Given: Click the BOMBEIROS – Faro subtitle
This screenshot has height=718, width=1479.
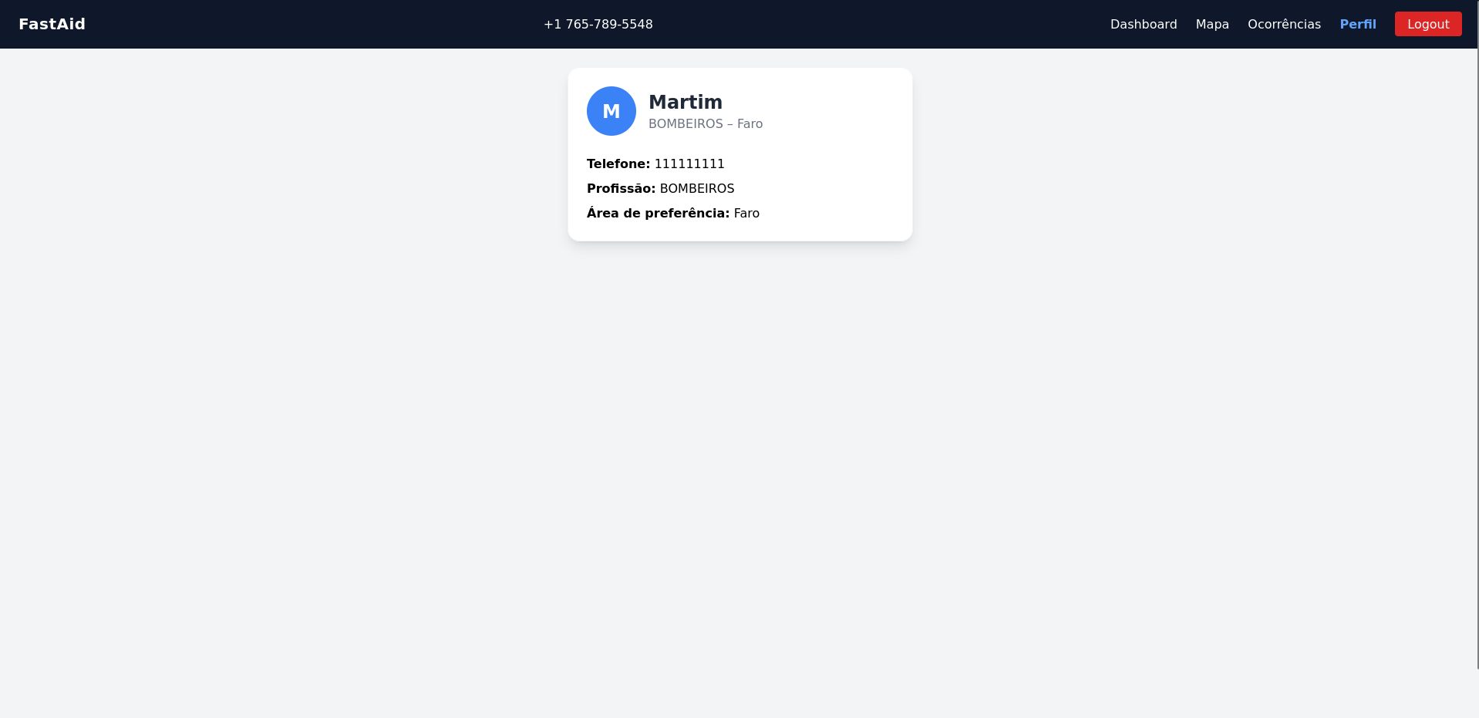Looking at the screenshot, I should [x=706, y=123].
